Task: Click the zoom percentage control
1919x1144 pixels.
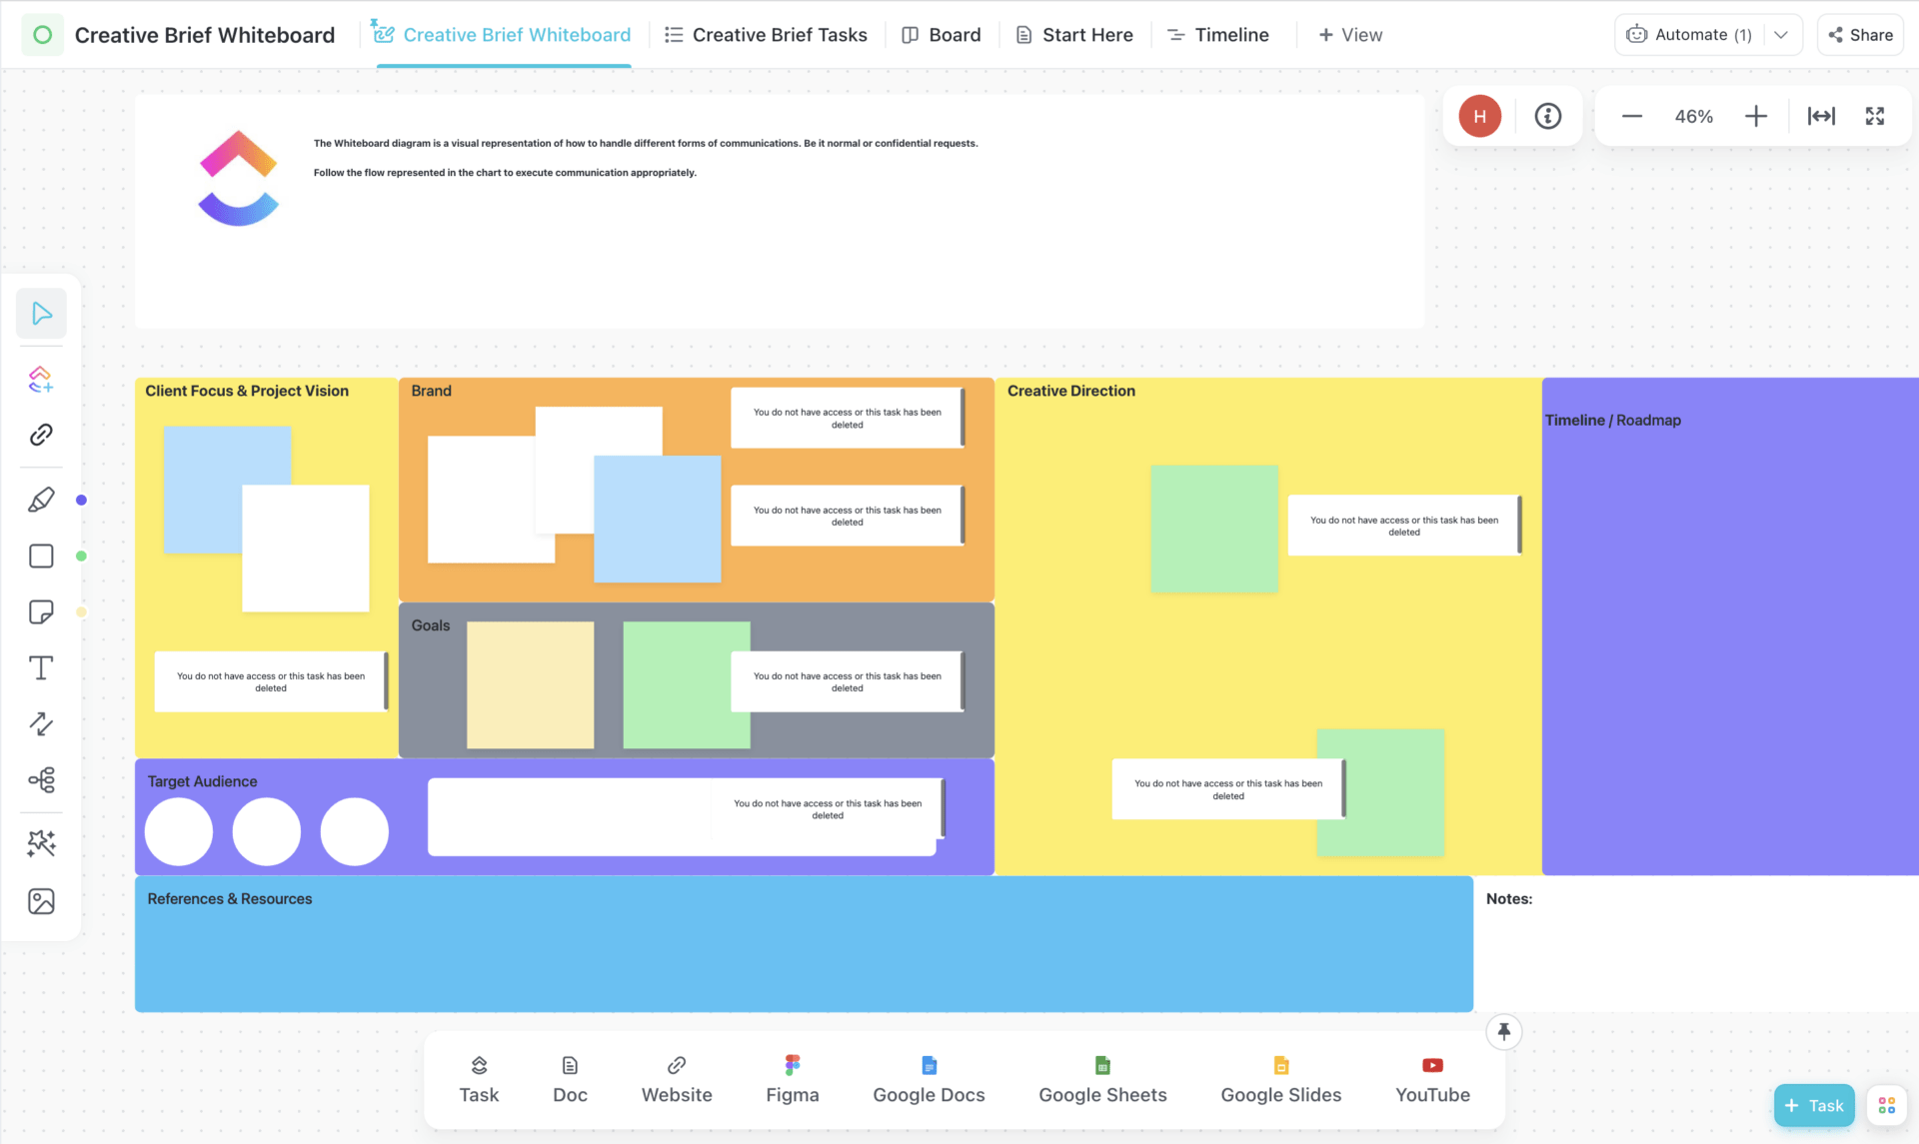Action: [1693, 114]
